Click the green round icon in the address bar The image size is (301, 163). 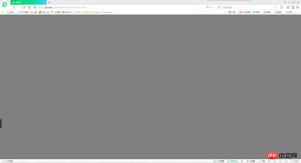tap(207, 7)
